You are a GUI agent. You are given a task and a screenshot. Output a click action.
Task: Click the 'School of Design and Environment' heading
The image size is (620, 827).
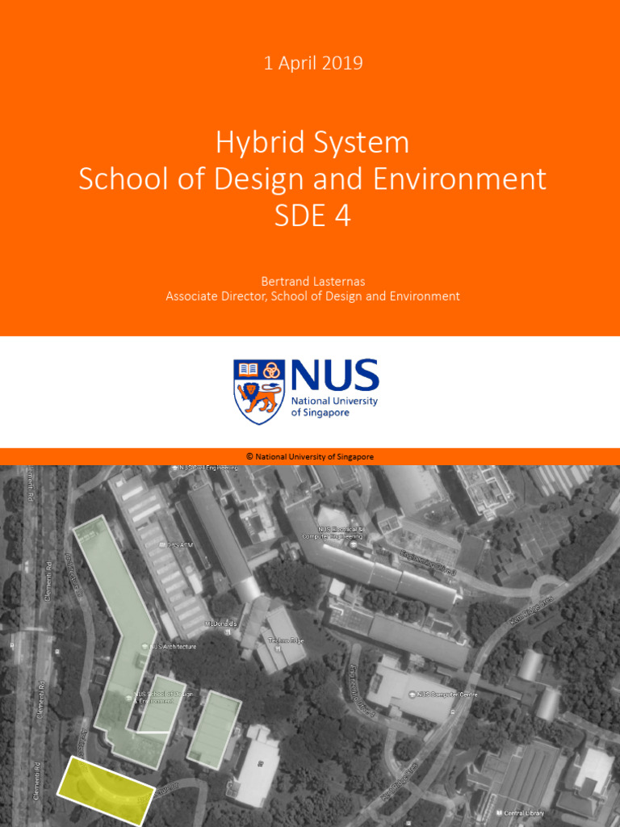(x=312, y=178)
